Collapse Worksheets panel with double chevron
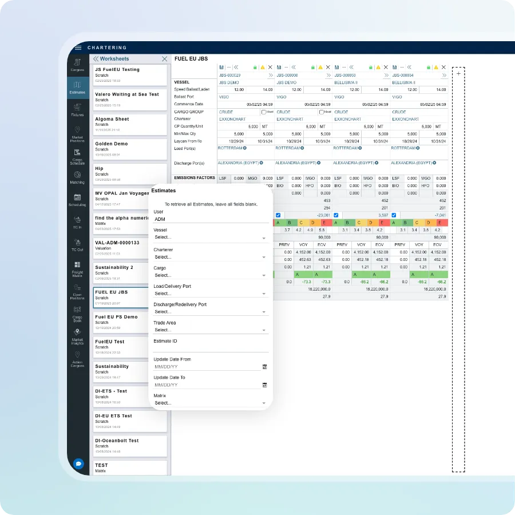This screenshot has width=515, height=515. [96, 59]
